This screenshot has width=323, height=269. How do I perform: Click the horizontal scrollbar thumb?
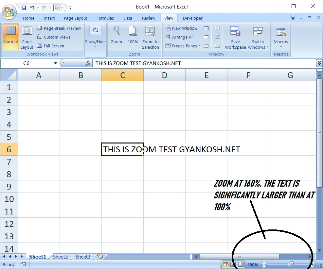pos(239,257)
